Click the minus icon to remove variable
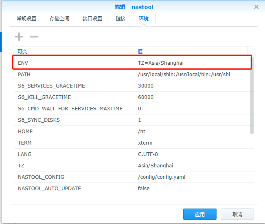This screenshot has height=224, width=265. (34, 37)
